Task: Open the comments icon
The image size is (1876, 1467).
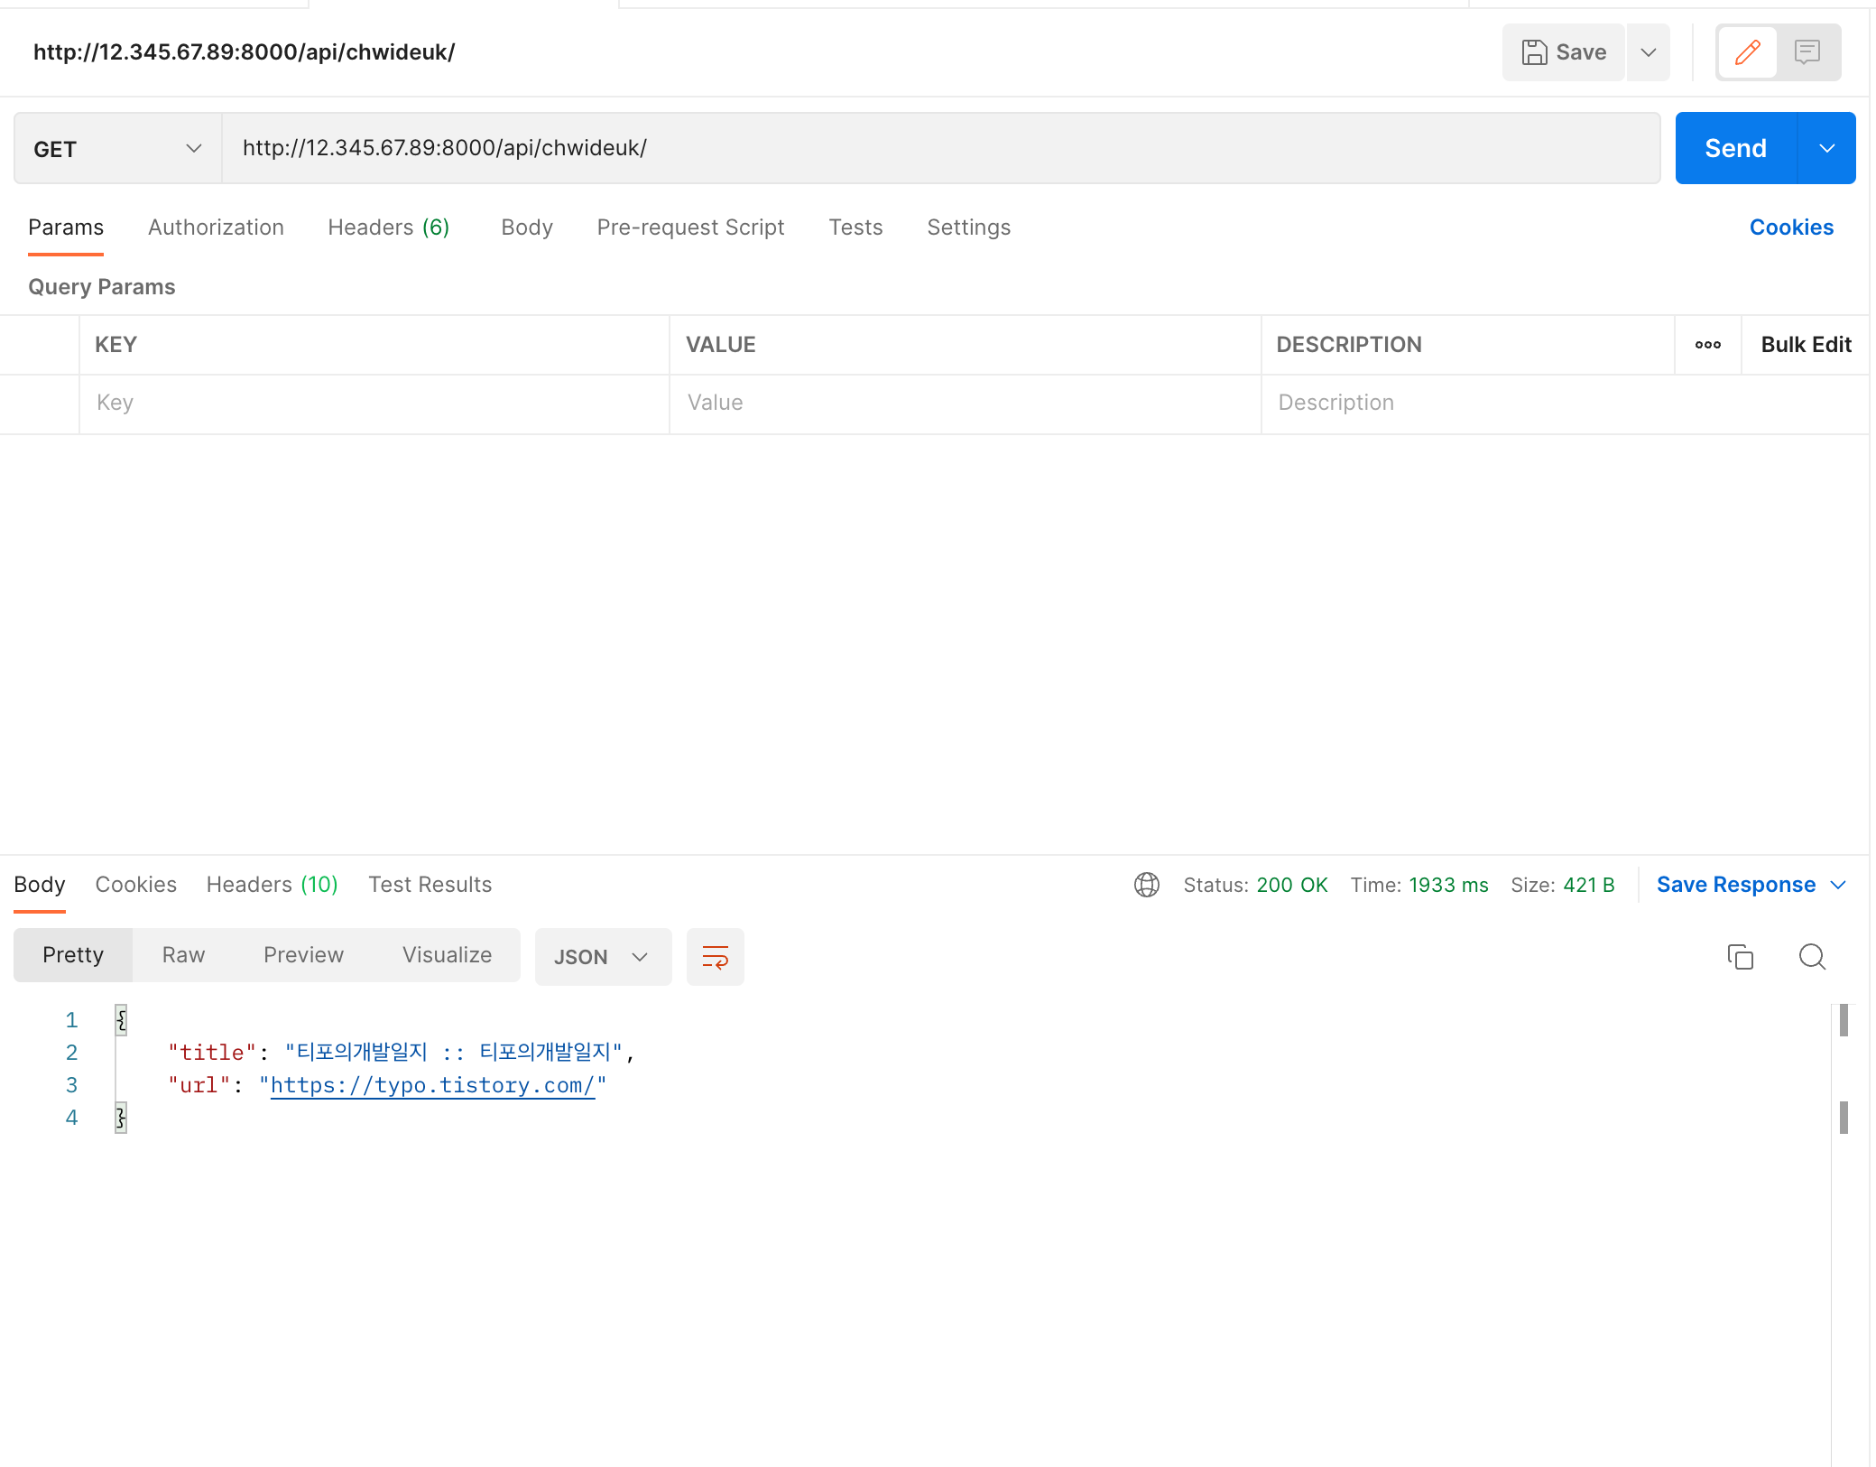Action: pyautogui.click(x=1807, y=52)
